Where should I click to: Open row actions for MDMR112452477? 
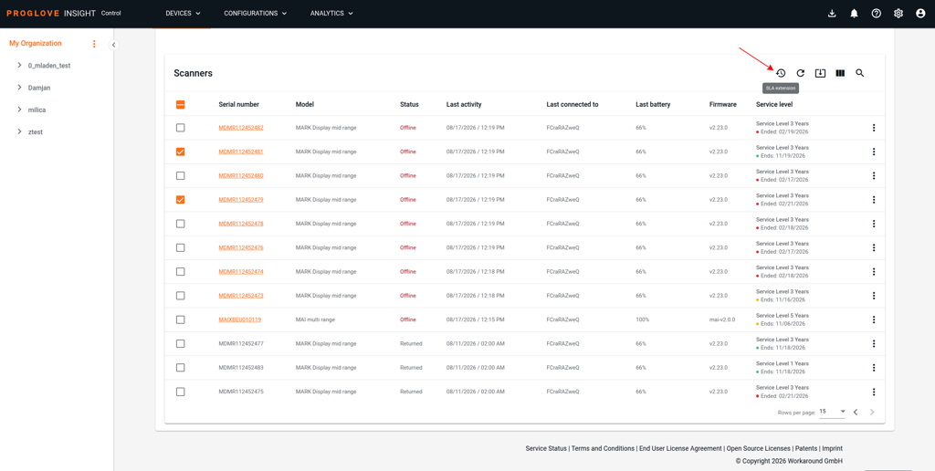[x=874, y=343]
